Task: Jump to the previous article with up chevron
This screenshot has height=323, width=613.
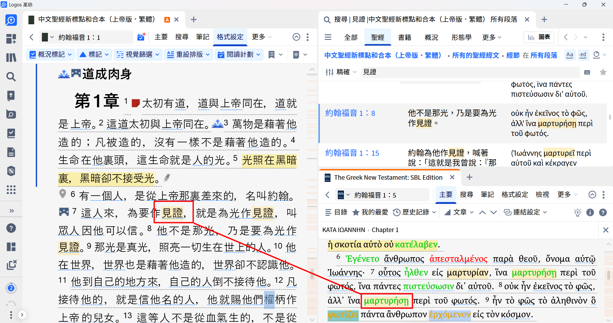Action: [483, 212]
